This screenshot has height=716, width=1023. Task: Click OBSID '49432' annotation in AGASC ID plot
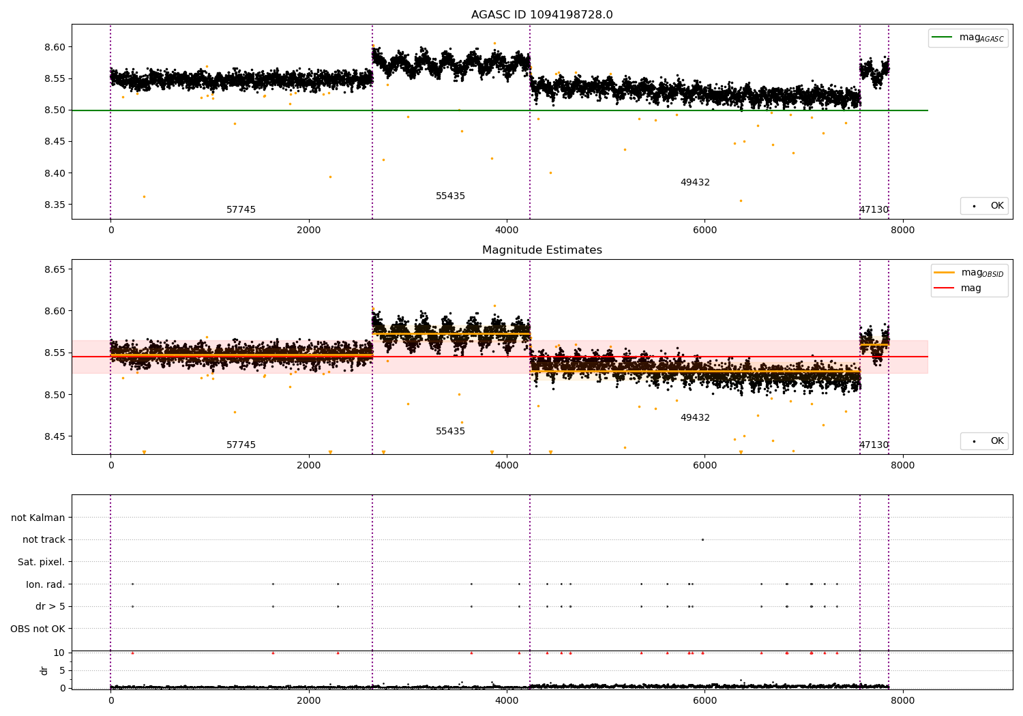695,183
